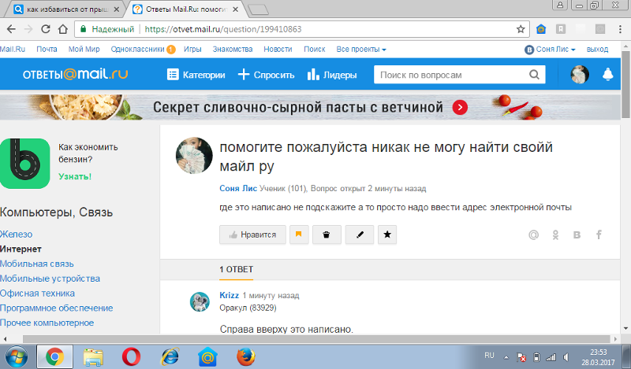The height and width of the screenshot is (369, 631).
Task: Open Соня Лис account dropdown
Action: (550, 50)
